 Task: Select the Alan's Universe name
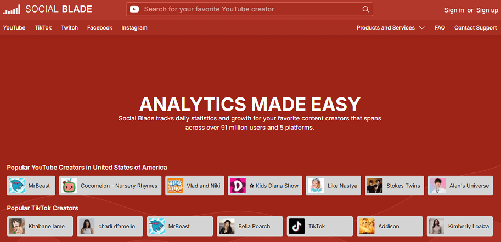pos(469,186)
